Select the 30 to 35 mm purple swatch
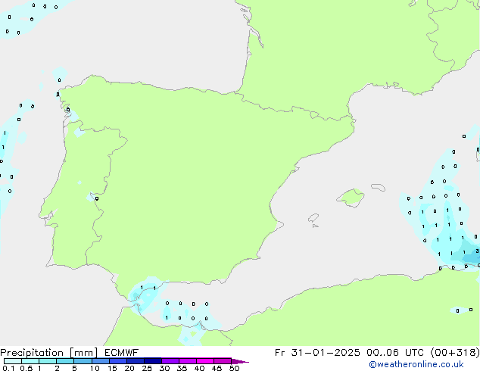480x371 pixels. tap(171, 361)
